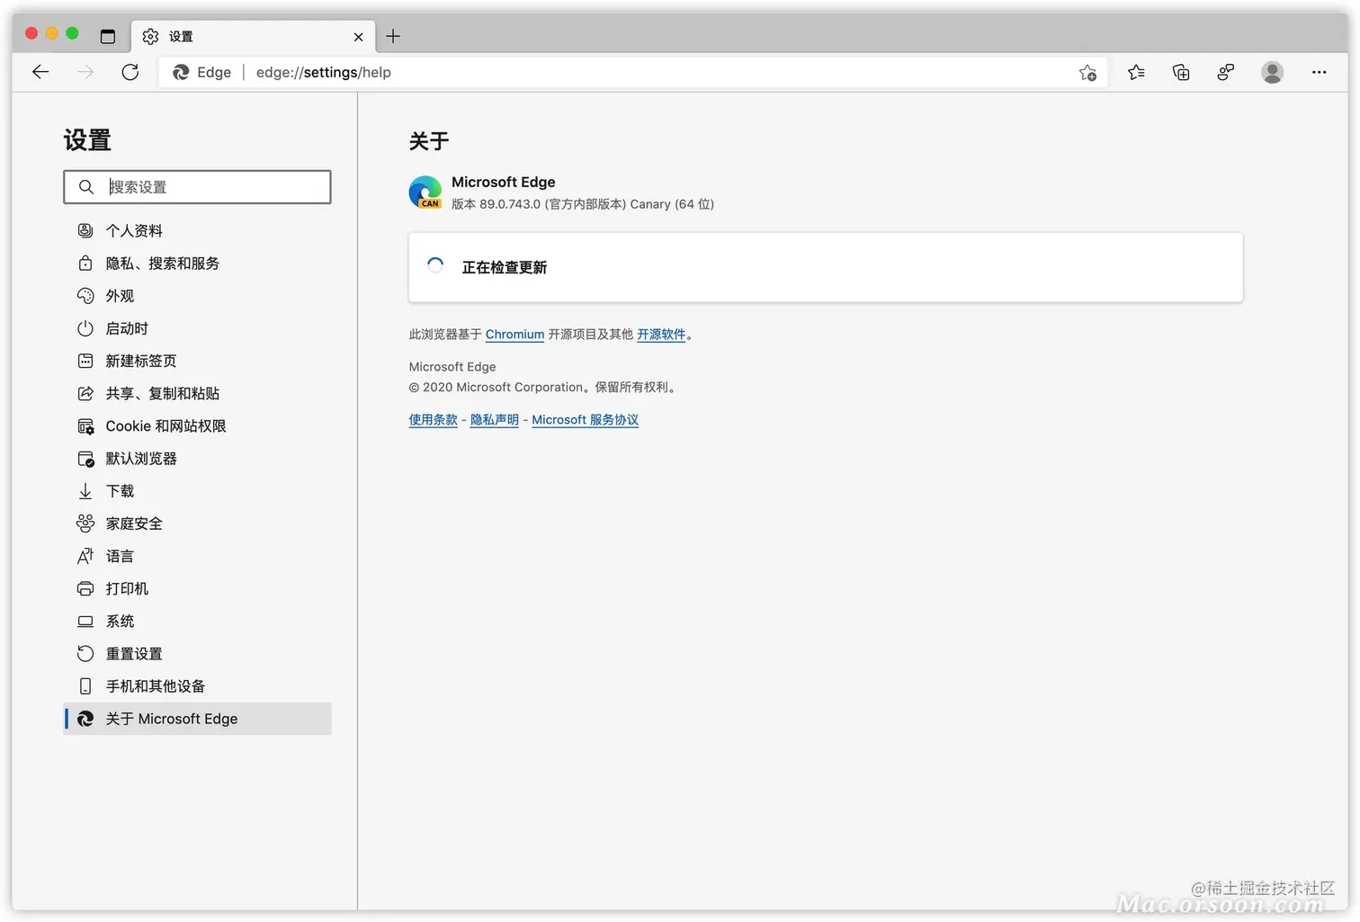Open 个人资料 settings section
The width and height of the screenshot is (1360, 922).
[x=197, y=230]
